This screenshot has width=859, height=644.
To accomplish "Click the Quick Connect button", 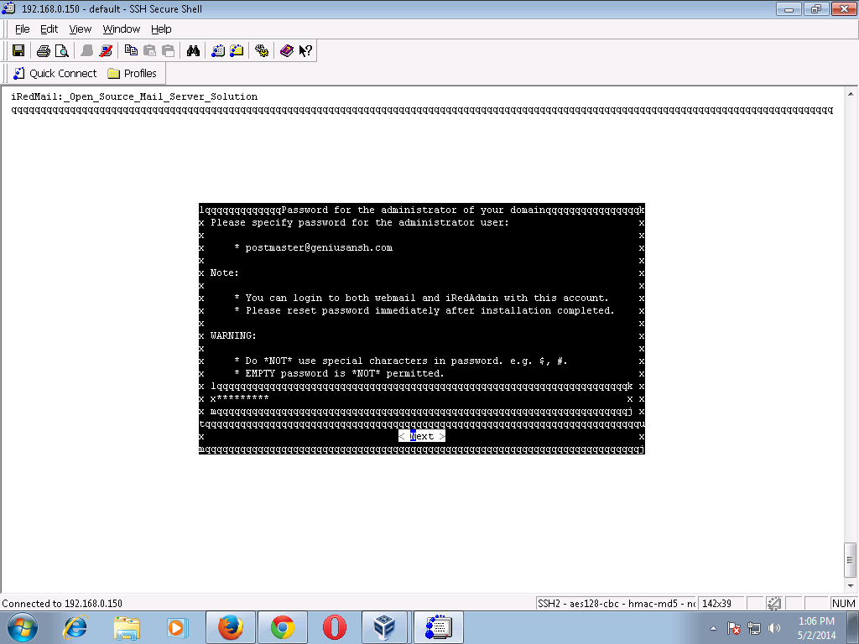I will pos(55,74).
